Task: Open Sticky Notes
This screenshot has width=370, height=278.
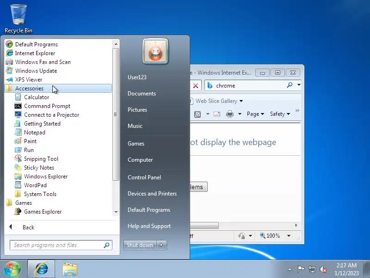Action: pyautogui.click(x=34, y=168)
